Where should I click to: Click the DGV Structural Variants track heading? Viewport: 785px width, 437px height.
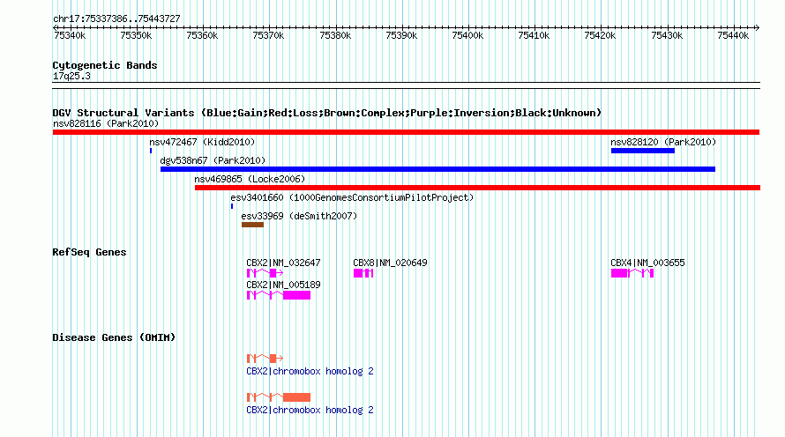point(327,113)
